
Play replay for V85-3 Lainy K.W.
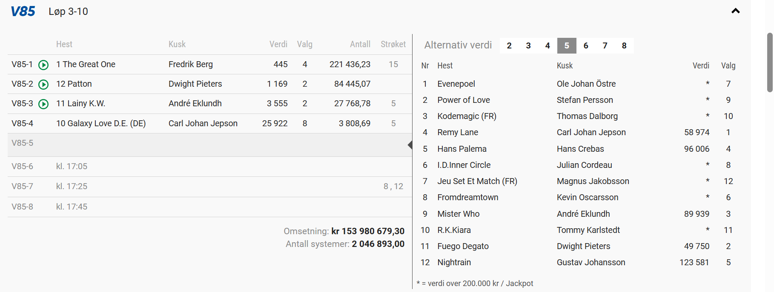[x=43, y=104]
